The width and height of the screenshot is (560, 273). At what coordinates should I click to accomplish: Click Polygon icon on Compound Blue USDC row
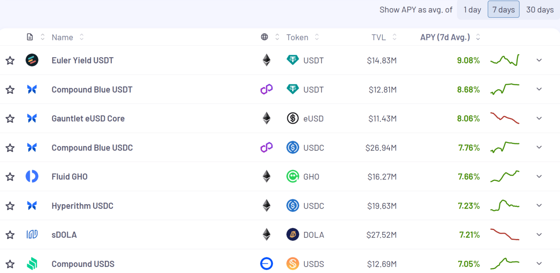pyautogui.click(x=267, y=148)
